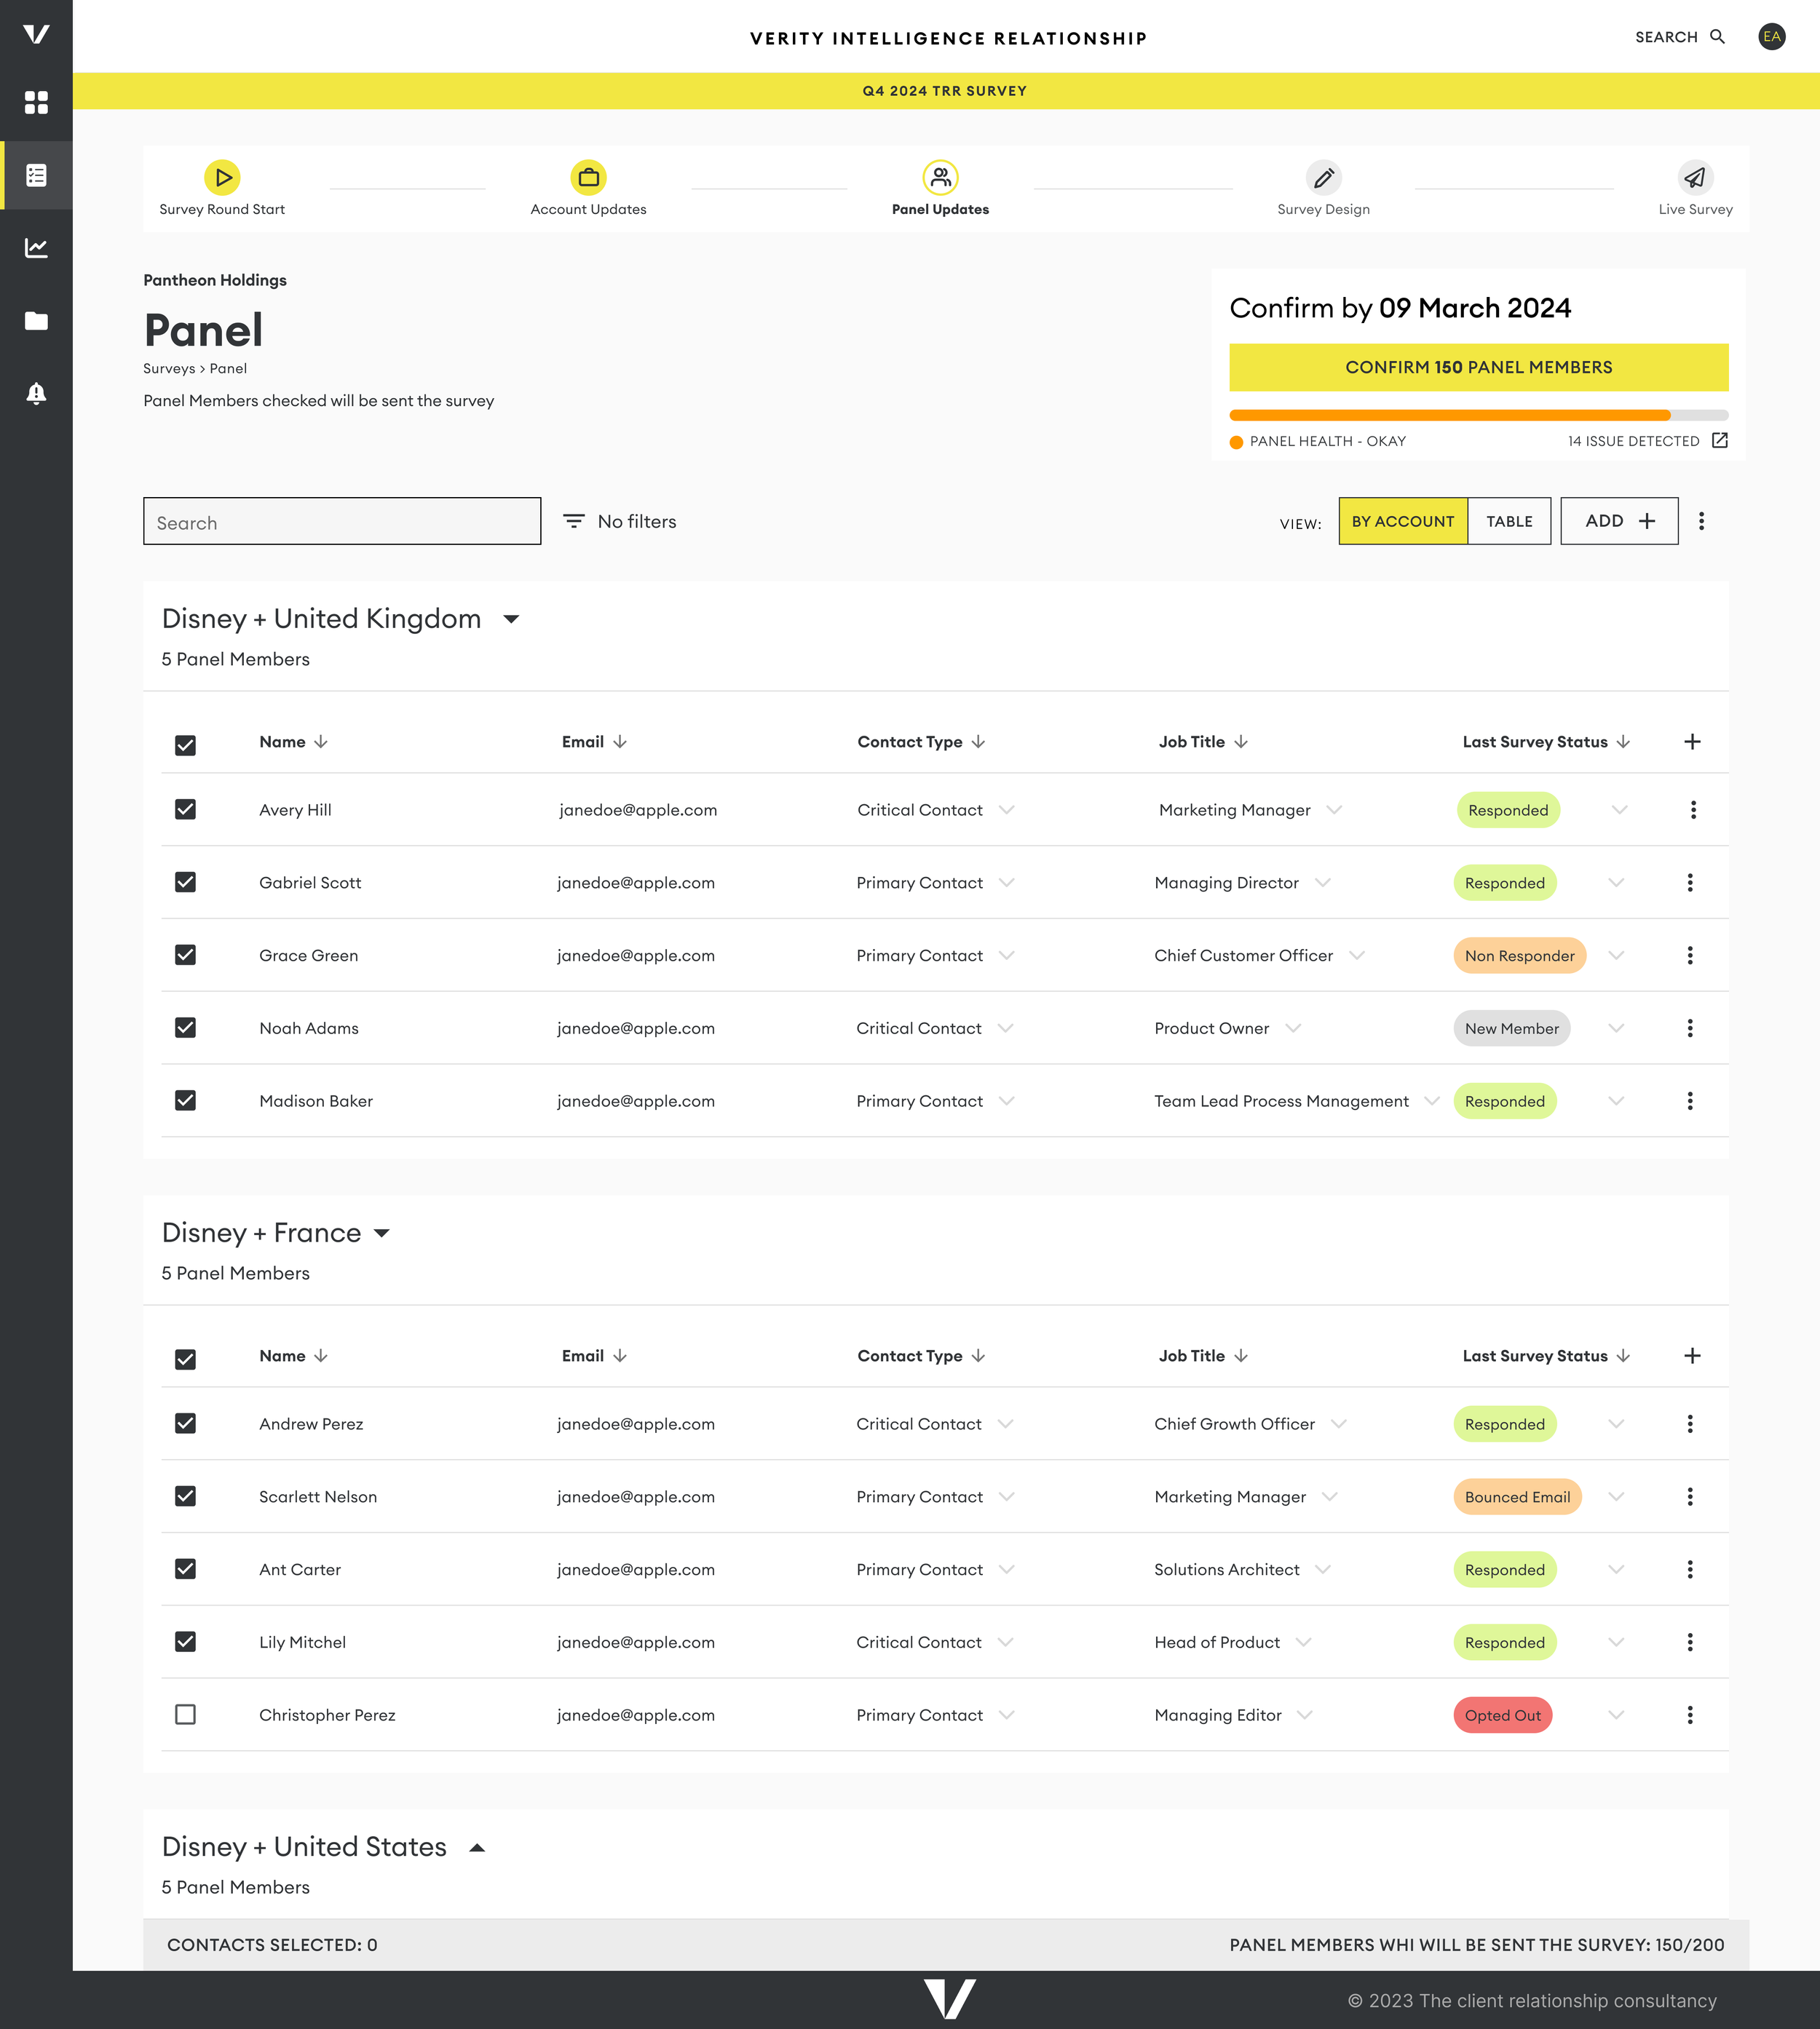Switch to the Table view
Screen dimensions: 1820x2029
(1508, 522)
